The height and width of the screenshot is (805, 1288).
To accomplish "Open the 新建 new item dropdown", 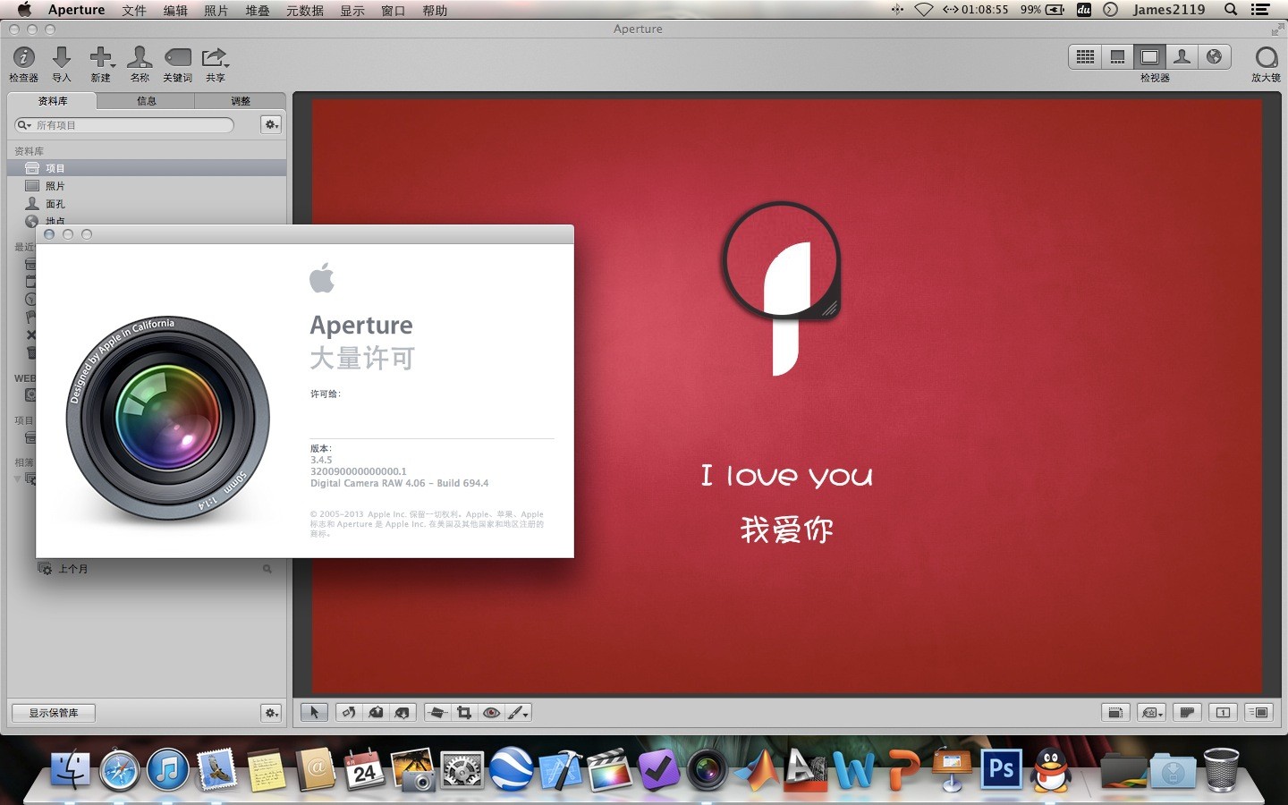I will [102, 58].
